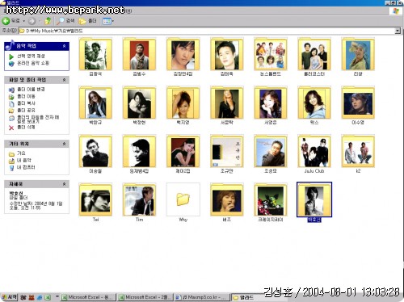Image resolution: width=404 pixels, height=302 pixels.
Task: Select the 리쌍 folder at row end
Action: point(358,57)
